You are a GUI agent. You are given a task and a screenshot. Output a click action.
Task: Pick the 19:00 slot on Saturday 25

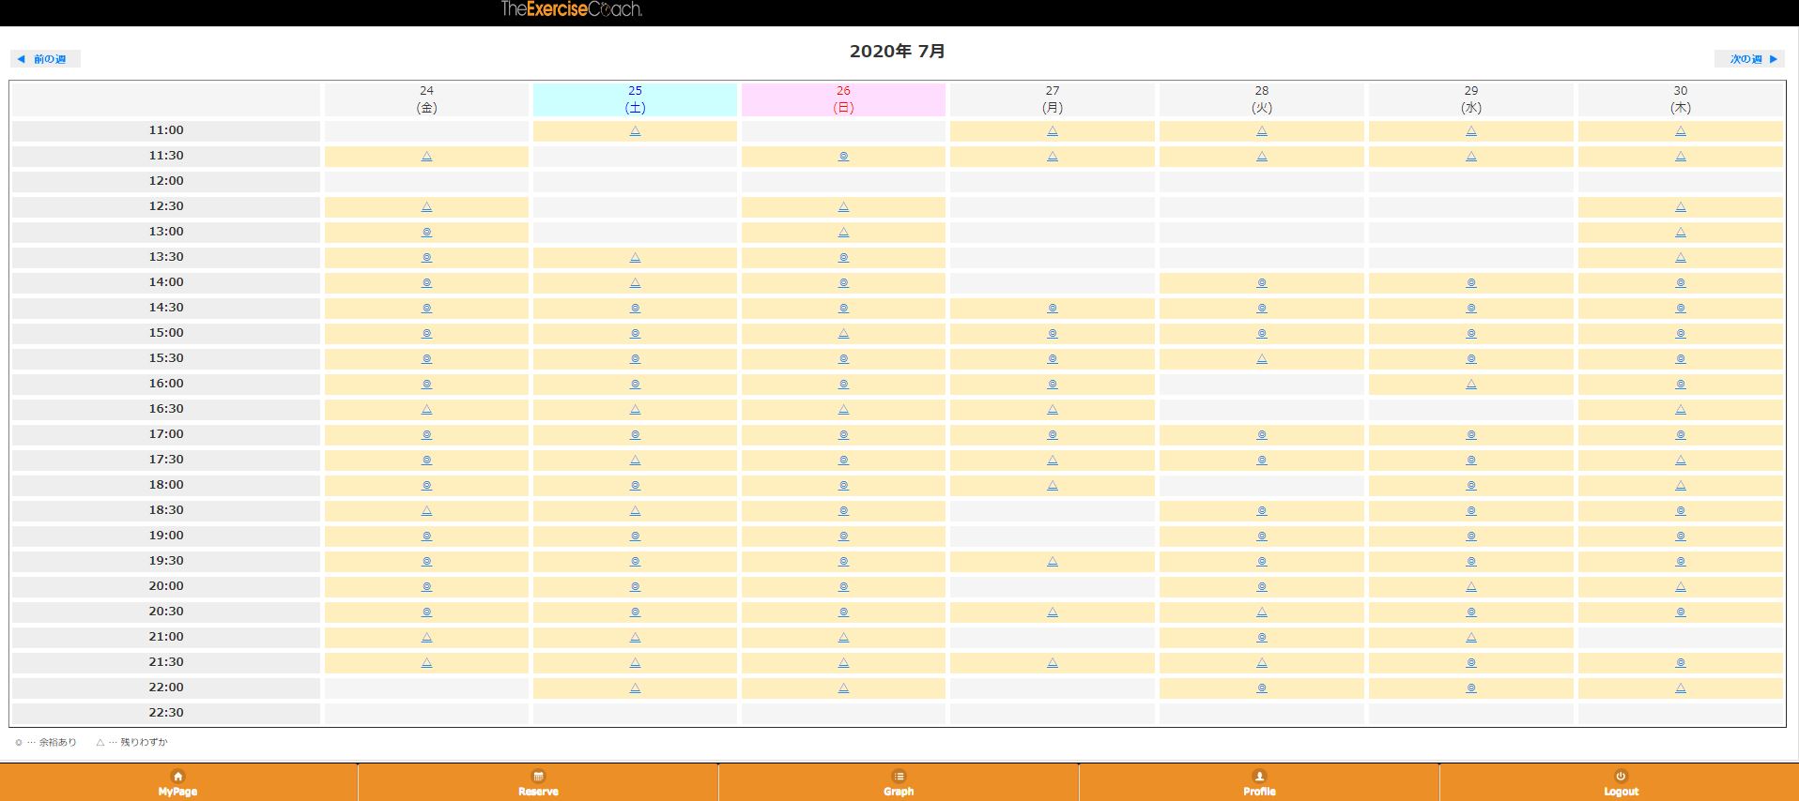635,537
